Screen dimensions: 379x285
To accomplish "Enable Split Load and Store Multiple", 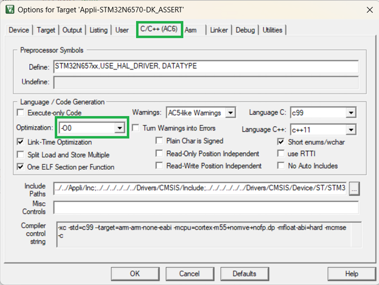I will pos(21,154).
